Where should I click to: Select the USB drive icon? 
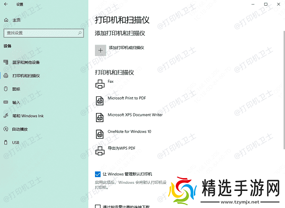(6, 142)
